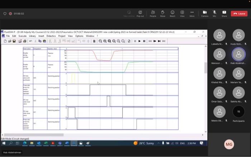Toggle the Mic mute in Teams

[214, 14]
